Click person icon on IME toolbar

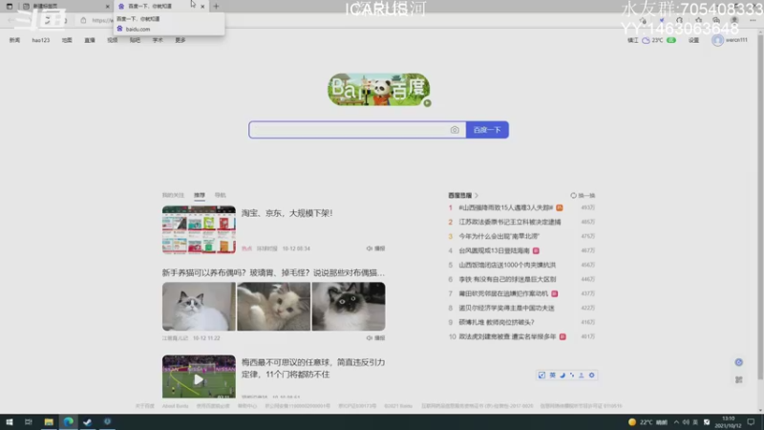click(x=582, y=376)
